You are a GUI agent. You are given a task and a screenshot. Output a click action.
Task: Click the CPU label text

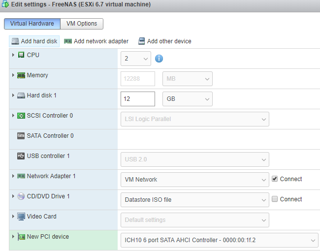[x=33, y=55]
